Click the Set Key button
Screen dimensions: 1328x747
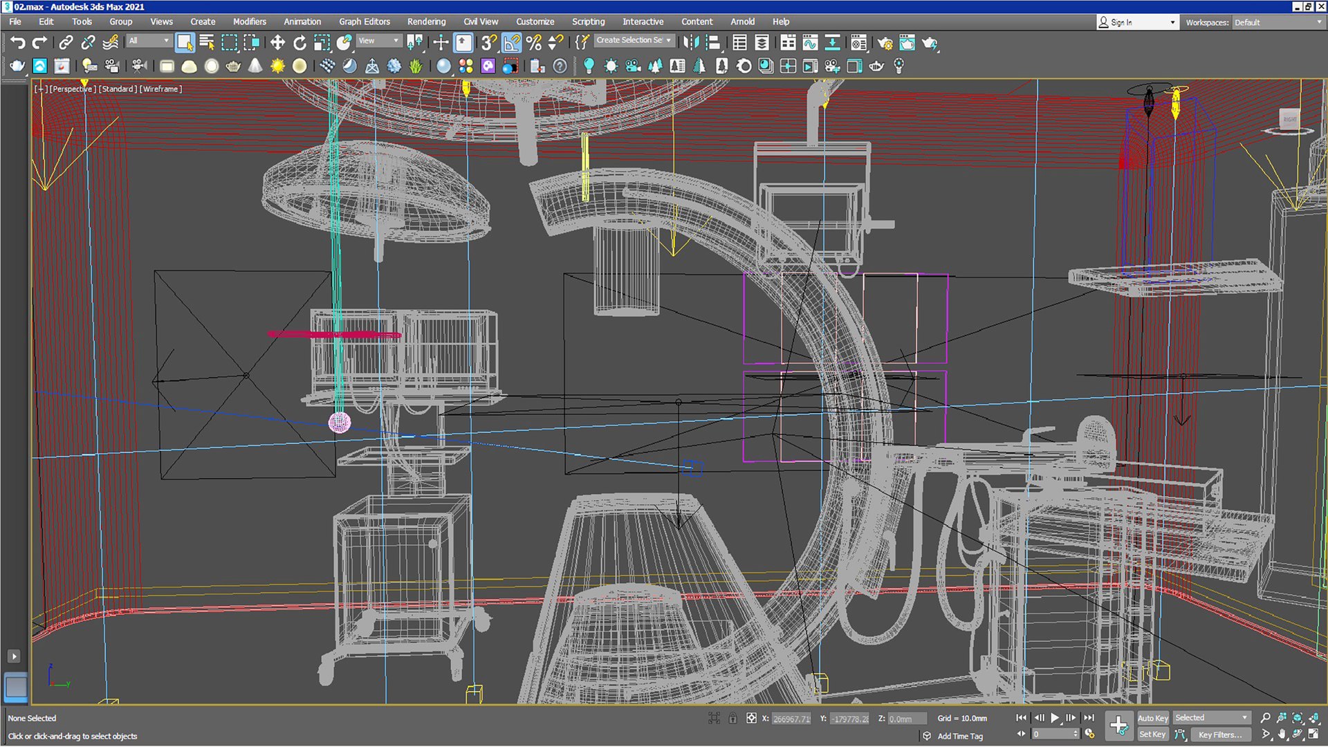1152,735
